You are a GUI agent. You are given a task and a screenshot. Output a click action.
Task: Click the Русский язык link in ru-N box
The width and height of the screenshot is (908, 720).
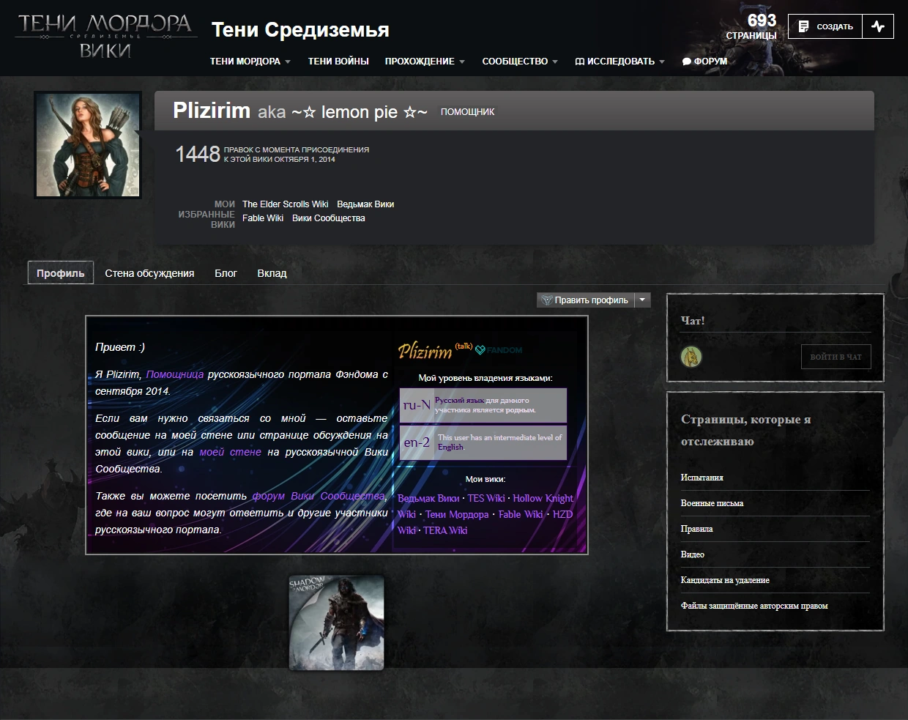(459, 401)
